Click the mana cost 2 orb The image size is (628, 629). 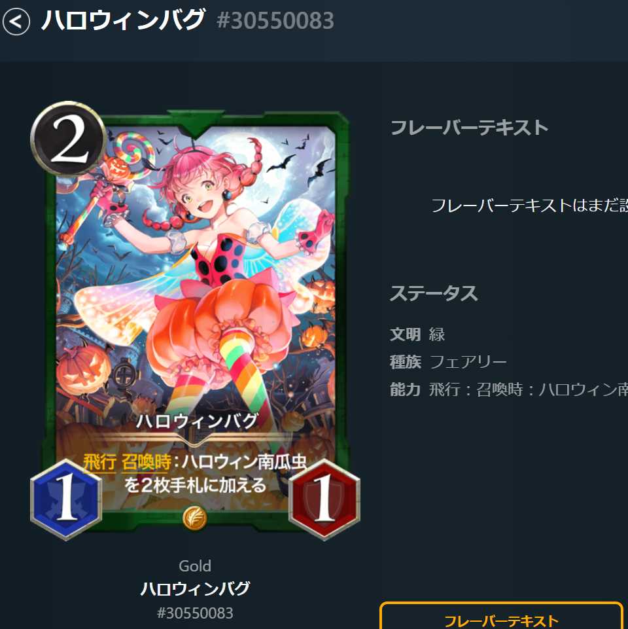[x=69, y=138]
